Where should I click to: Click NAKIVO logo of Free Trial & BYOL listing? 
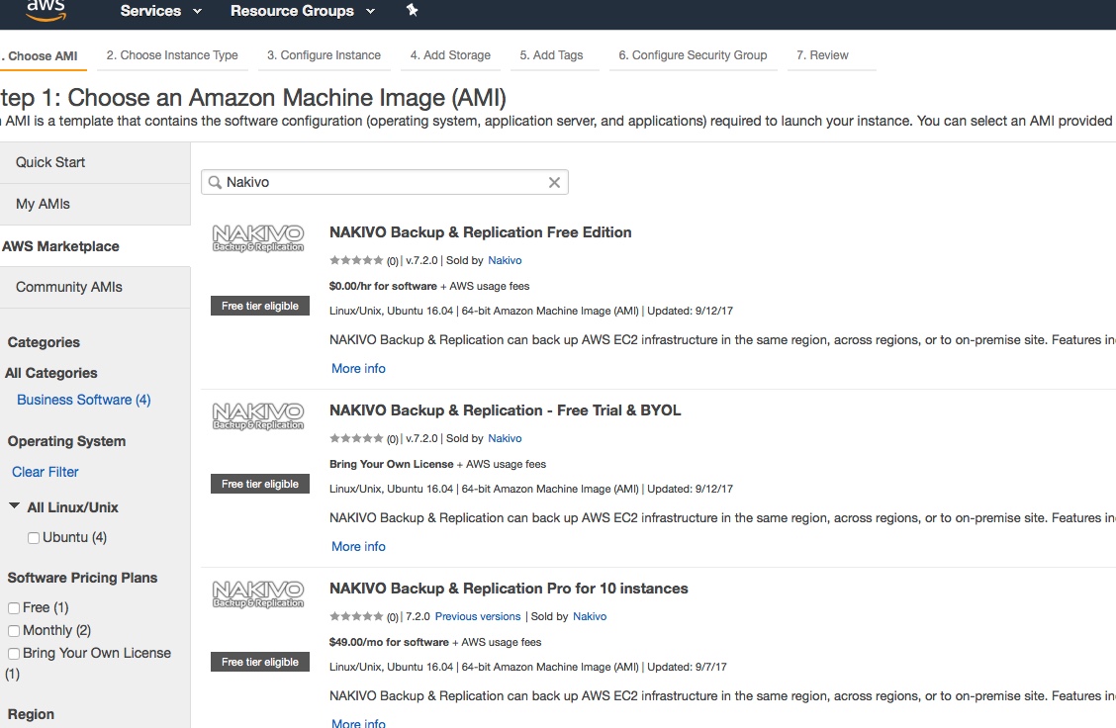point(258,416)
